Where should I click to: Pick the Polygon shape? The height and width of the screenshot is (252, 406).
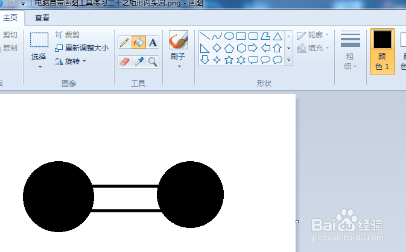pos(265,36)
